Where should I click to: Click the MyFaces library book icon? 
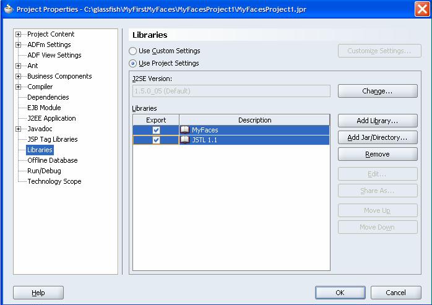point(184,130)
